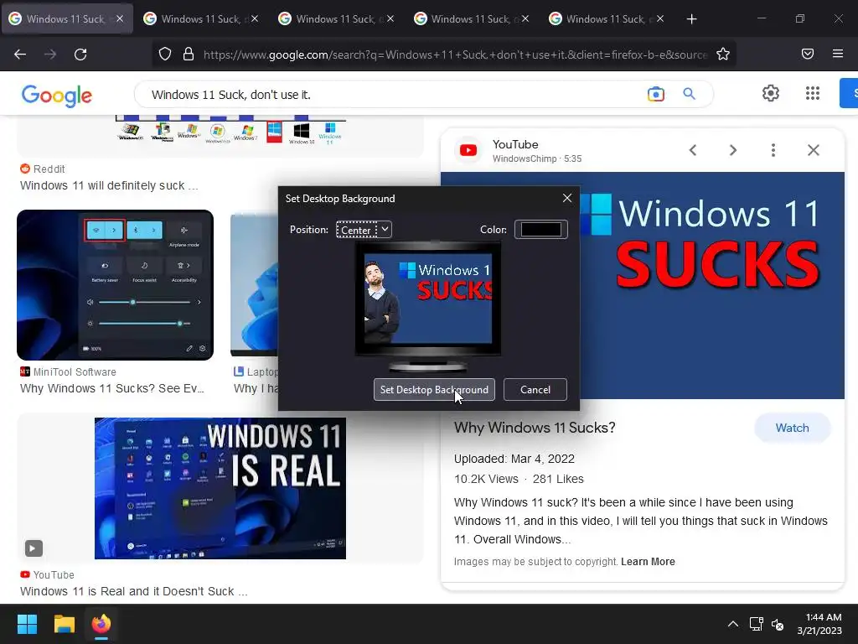Click the magnifier search icon
The image size is (858, 644).
689,94
